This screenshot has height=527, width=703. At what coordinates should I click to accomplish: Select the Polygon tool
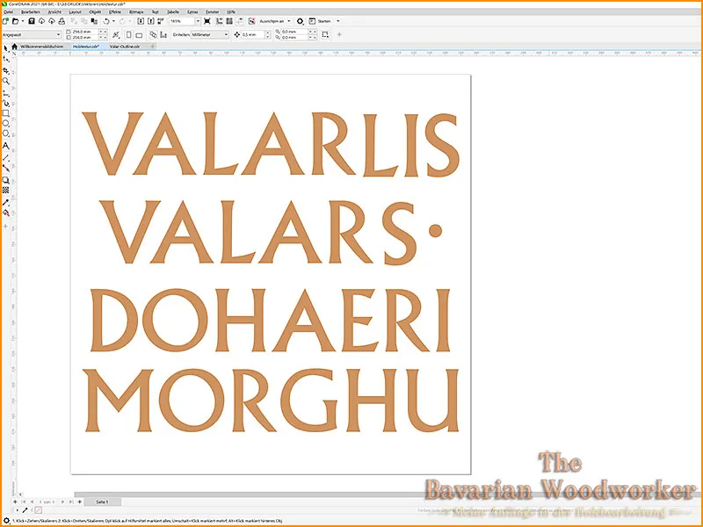click(6, 134)
